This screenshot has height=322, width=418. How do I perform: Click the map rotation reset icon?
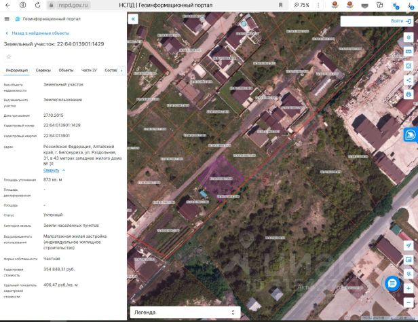click(408, 274)
